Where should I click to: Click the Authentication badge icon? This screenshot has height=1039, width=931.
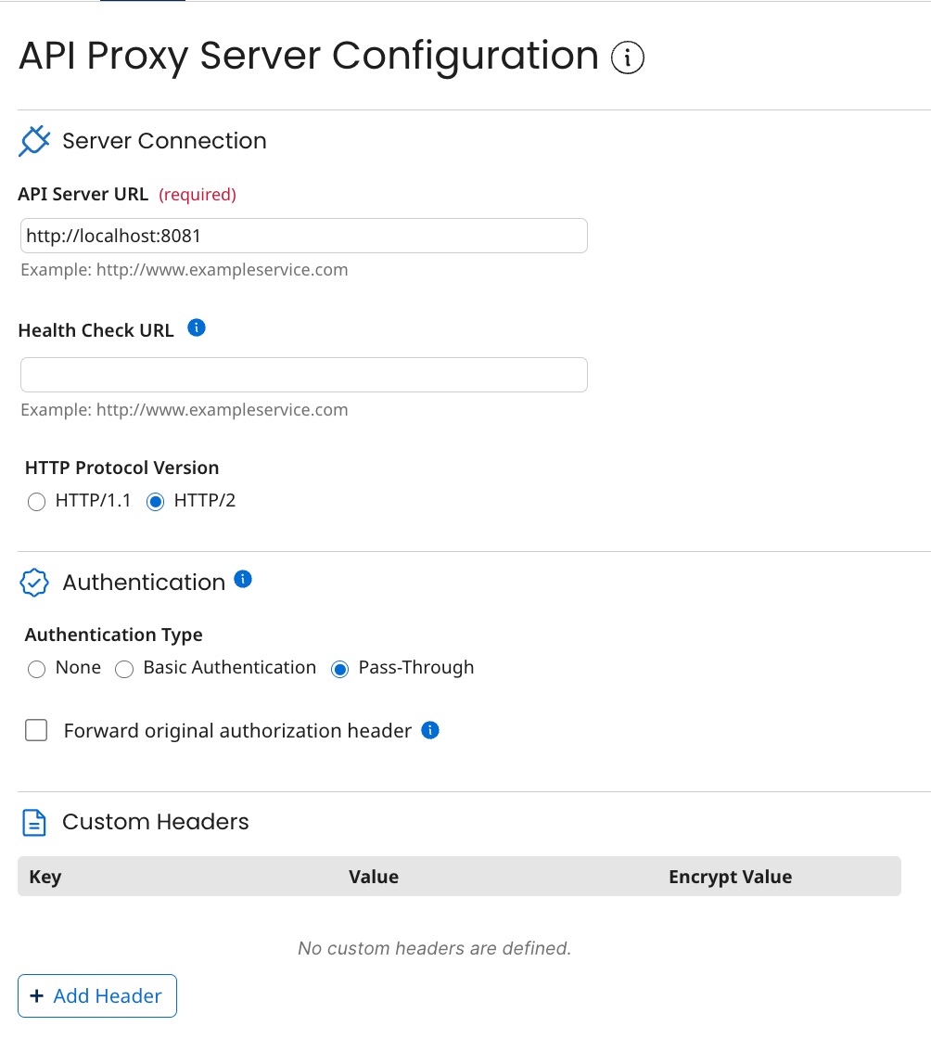point(34,583)
